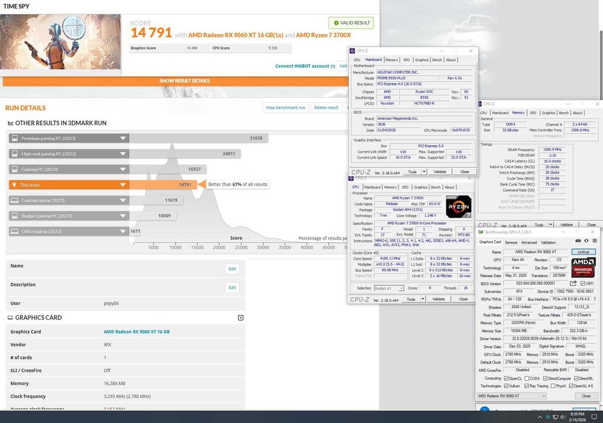This screenshot has width=603, height=423.
Task: Toggle DirectML checkbox
Action: click(x=576, y=378)
